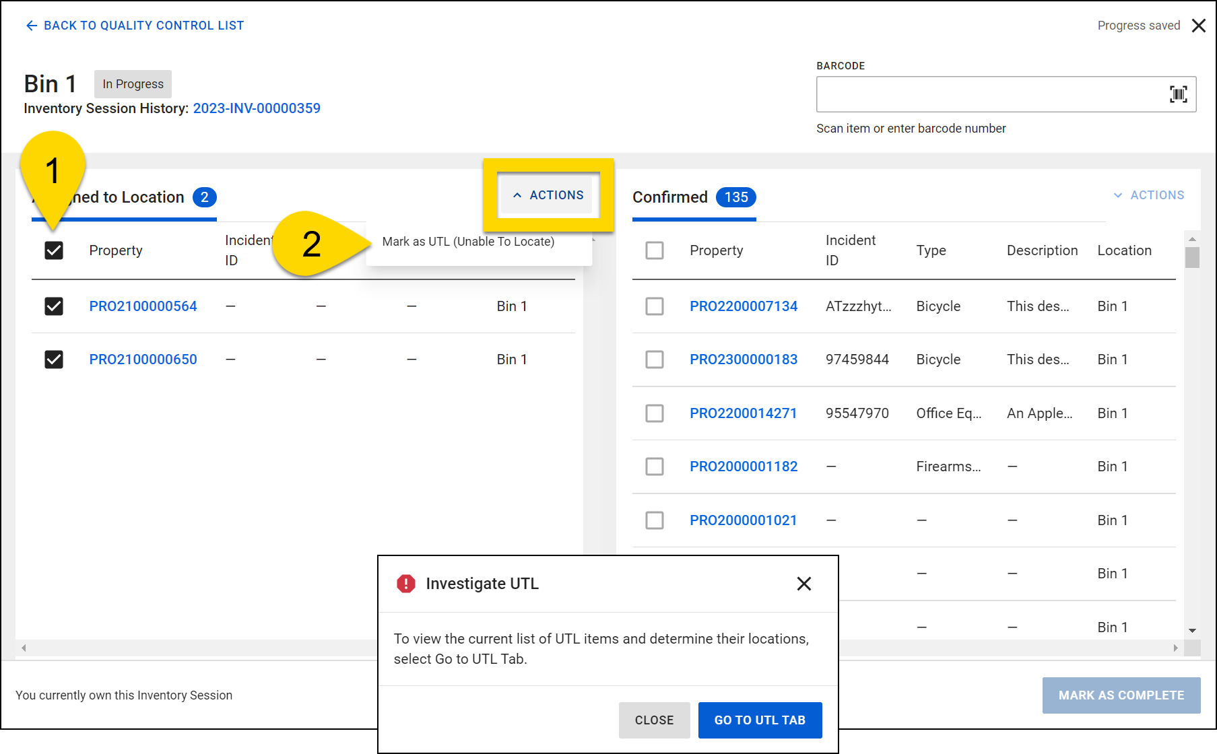Click the CLOSE button in the dialog
The height and width of the screenshot is (754, 1217).
(x=654, y=720)
